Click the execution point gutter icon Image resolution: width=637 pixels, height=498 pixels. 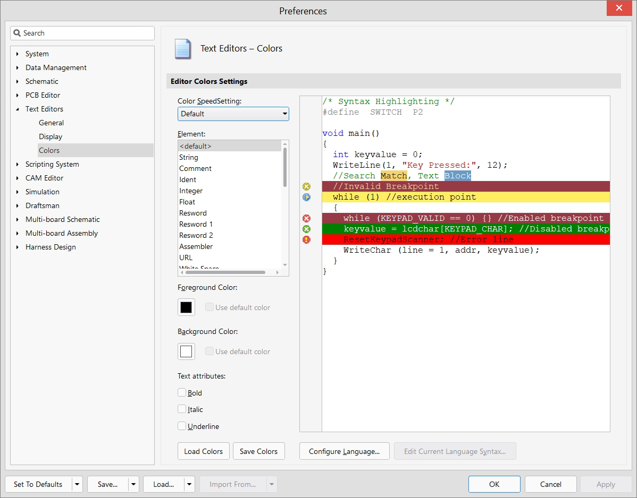tap(307, 197)
